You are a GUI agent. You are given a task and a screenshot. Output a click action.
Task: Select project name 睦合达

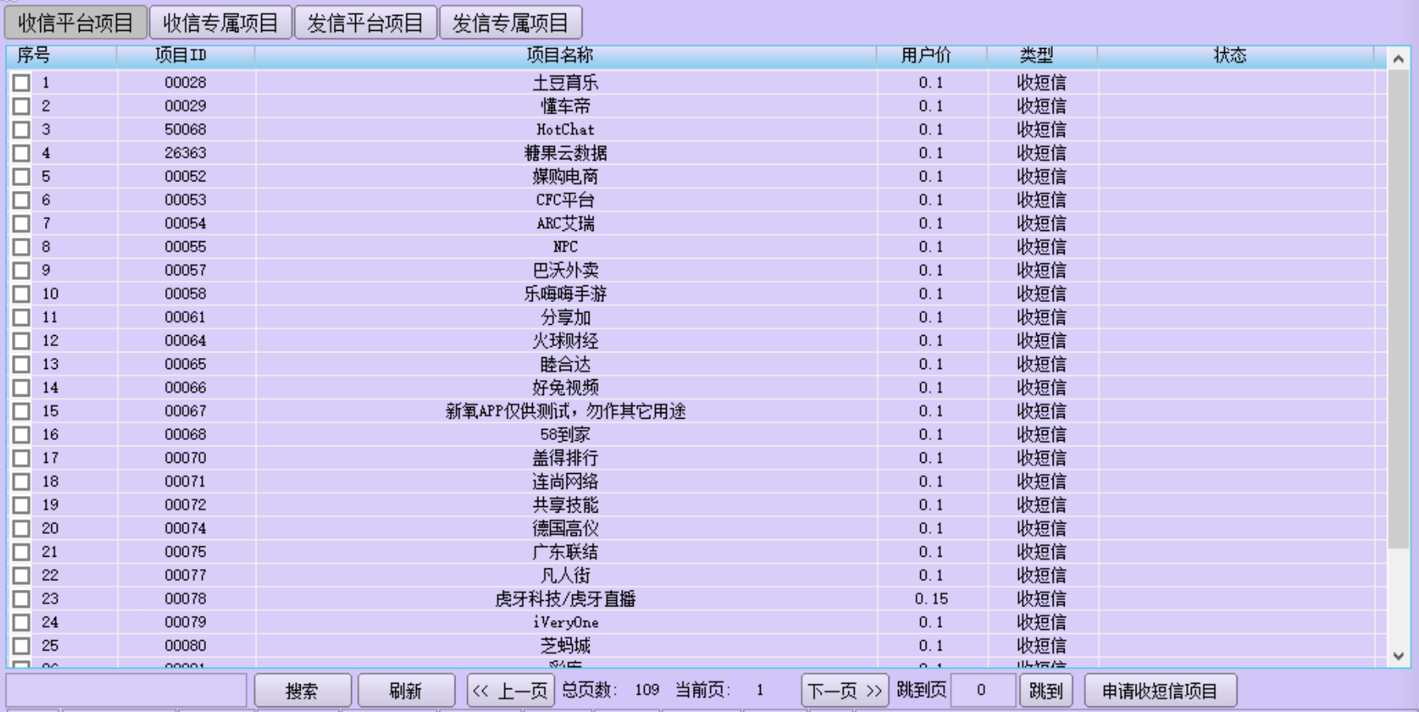(565, 364)
